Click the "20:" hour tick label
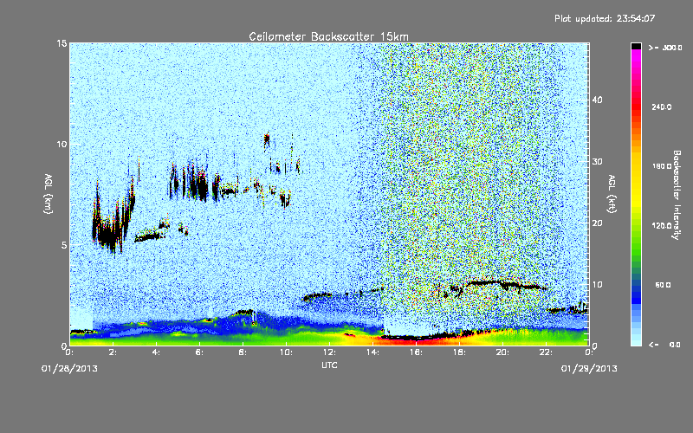Viewport: 693px width, 433px height. (x=502, y=352)
